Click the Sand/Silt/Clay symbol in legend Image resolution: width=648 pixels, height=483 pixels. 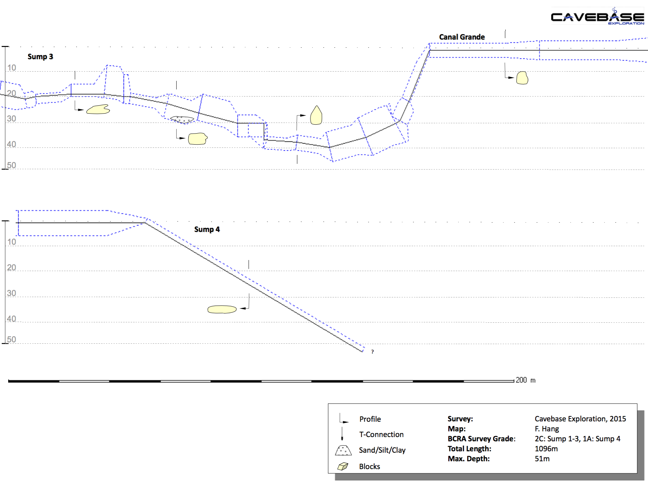point(343,451)
